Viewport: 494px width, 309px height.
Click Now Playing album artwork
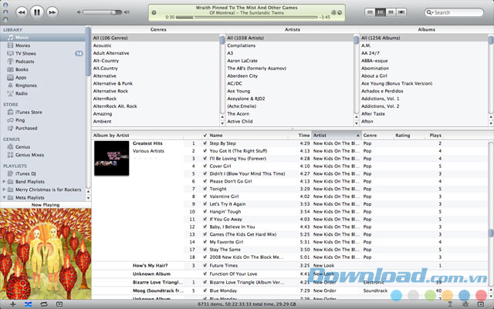(46, 254)
